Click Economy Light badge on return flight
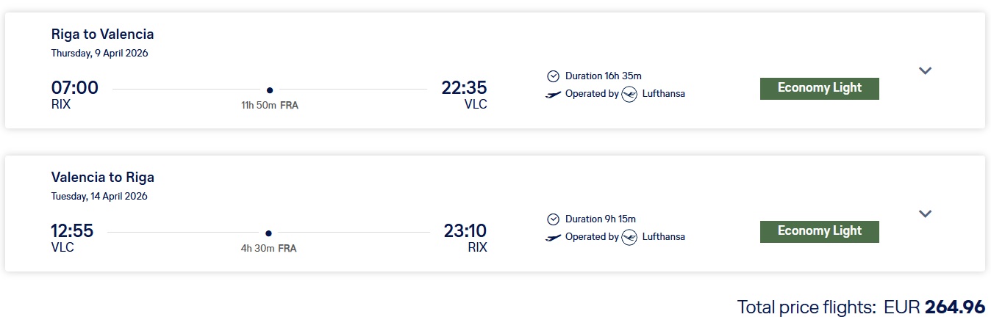This screenshot has width=991, height=328. click(819, 231)
